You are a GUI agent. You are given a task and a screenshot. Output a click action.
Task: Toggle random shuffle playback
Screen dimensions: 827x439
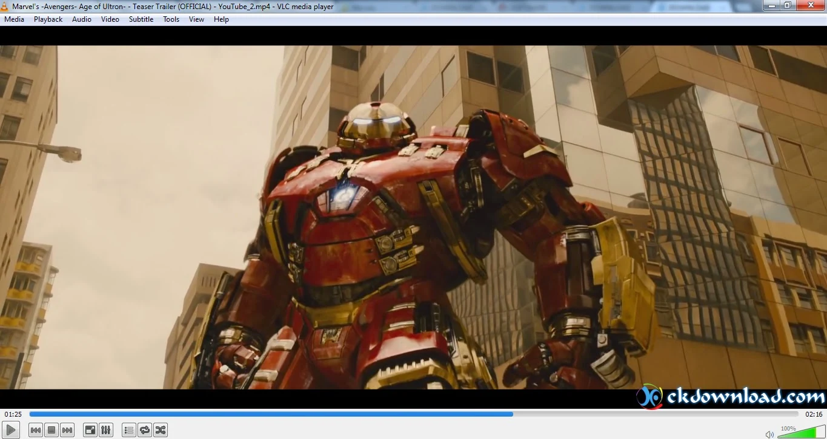pos(160,430)
